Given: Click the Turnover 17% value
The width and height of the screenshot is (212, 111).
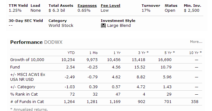Looking at the screenshot, I should click(x=146, y=10).
